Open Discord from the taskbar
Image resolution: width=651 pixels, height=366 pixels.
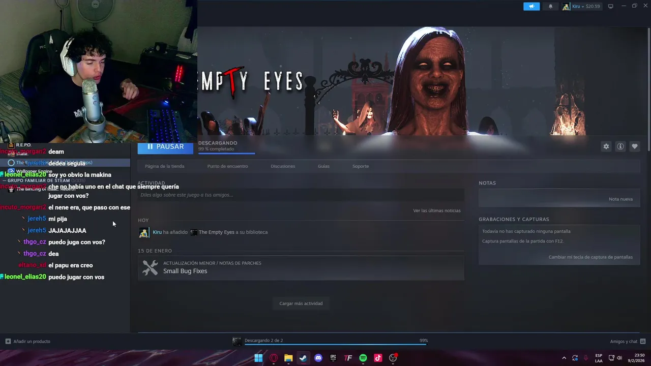[x=318, y=358]
